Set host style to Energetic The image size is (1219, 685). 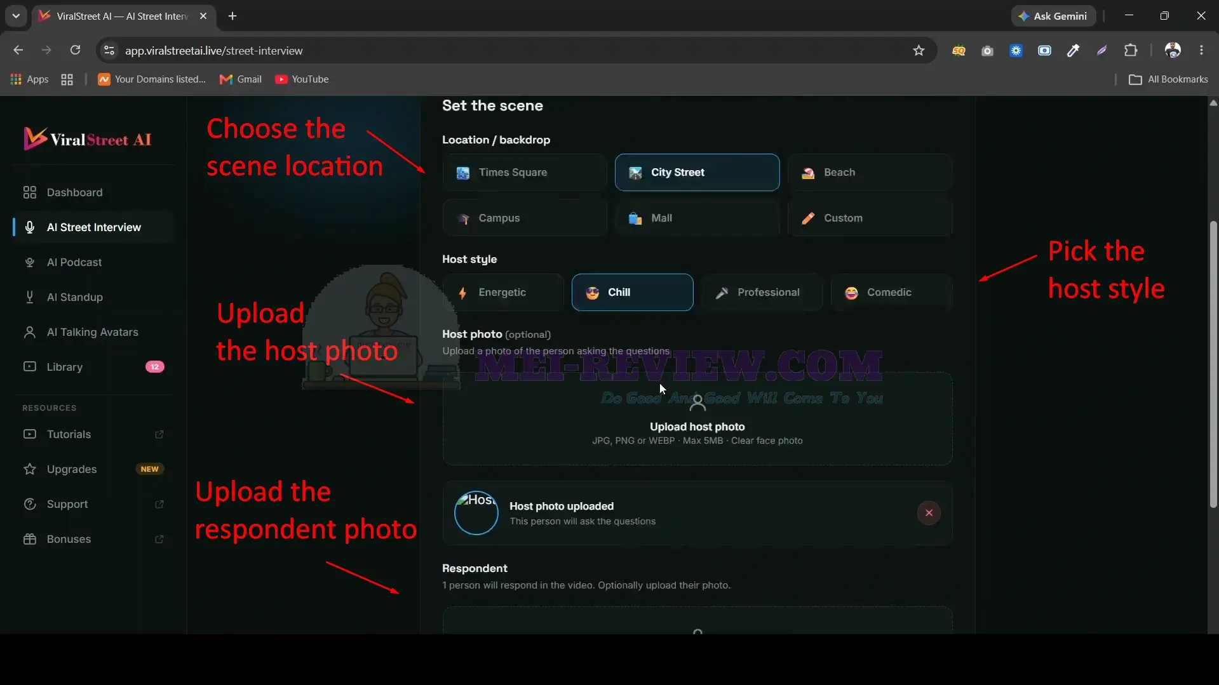pos(503,293)
